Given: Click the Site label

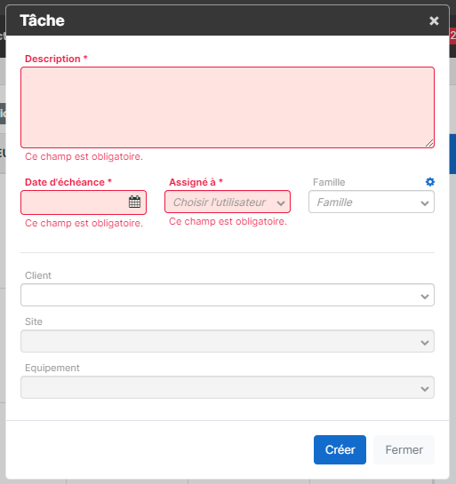Looking at the screenshot, I should click(34, 321).
